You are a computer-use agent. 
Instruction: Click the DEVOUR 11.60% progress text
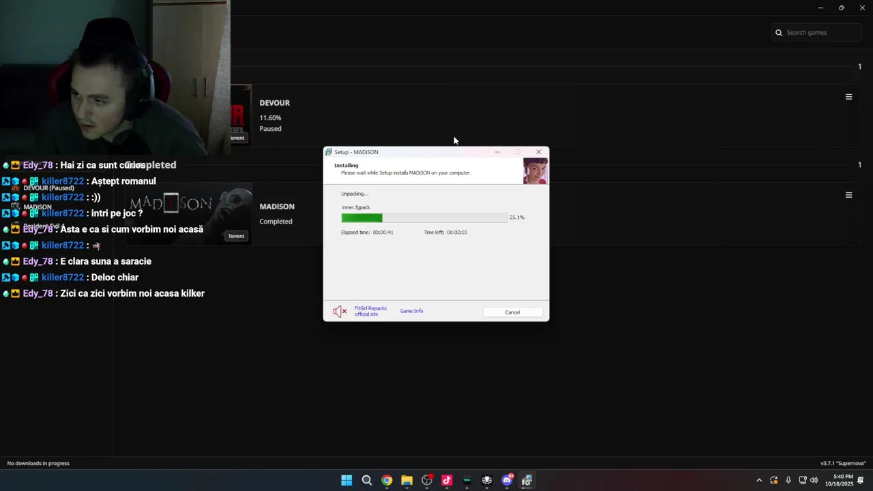click(270, 118)
